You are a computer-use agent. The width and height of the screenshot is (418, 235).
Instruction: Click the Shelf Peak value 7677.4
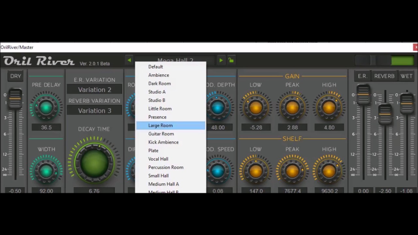tap(292, 191)
